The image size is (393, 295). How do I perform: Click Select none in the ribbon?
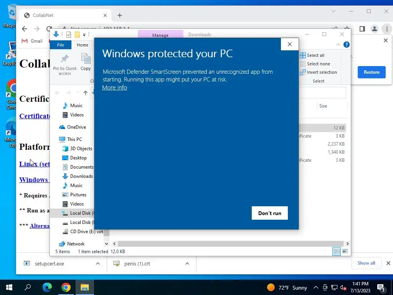tap(315, 64)
